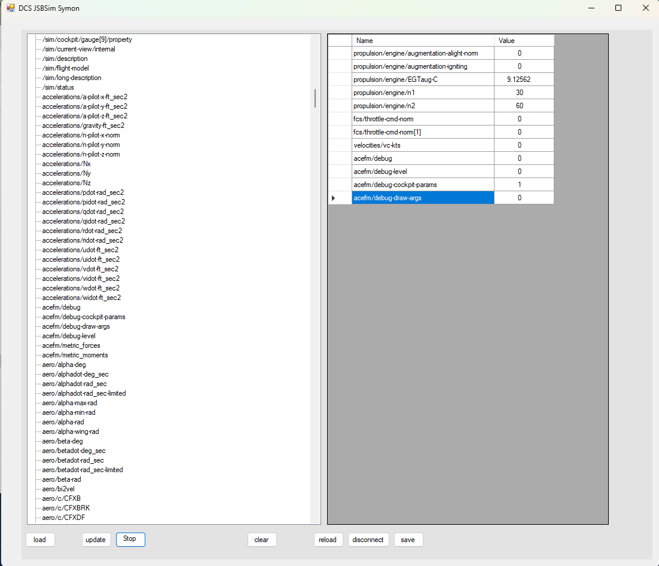Click the Name column header
This screenshot has height=566, width=659.
423,40
